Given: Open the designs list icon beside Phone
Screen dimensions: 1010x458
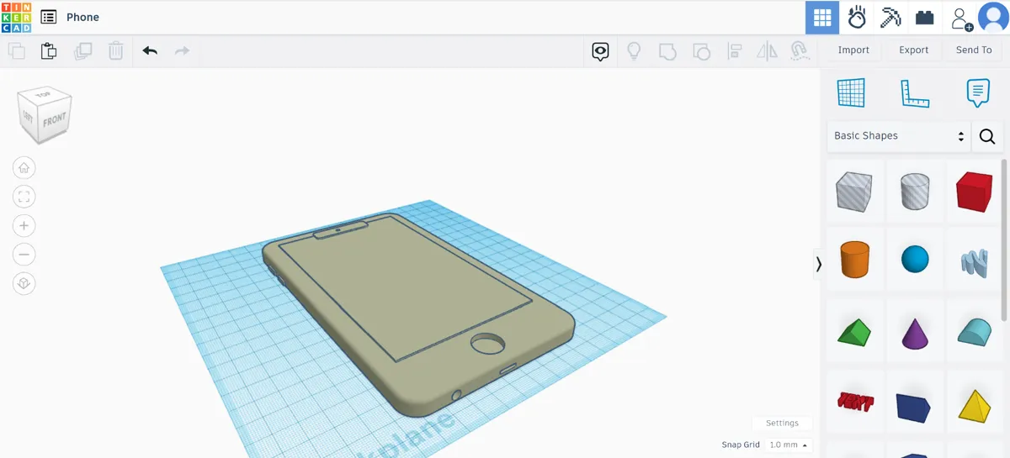Looking at the screenshot, I should (x=49, y=17).
